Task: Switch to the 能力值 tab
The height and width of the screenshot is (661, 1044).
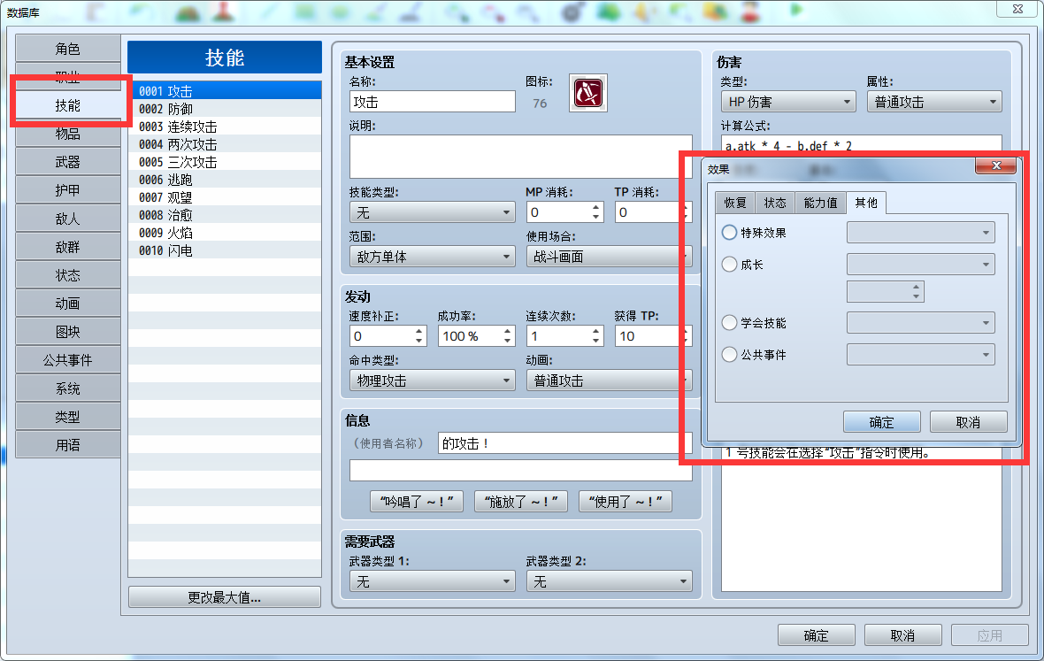Action: pos(820,203)
